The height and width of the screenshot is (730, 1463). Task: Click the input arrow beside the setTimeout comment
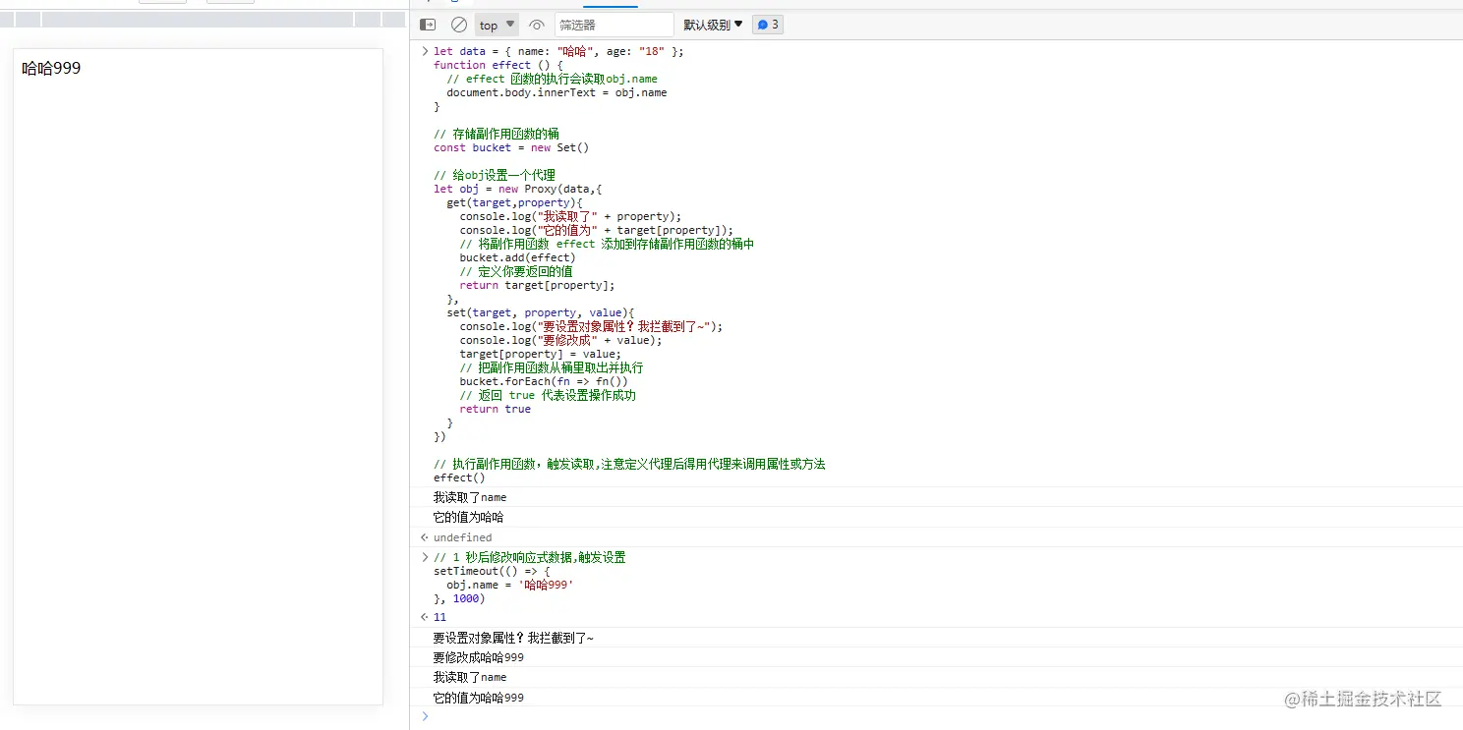pos(425,557)
